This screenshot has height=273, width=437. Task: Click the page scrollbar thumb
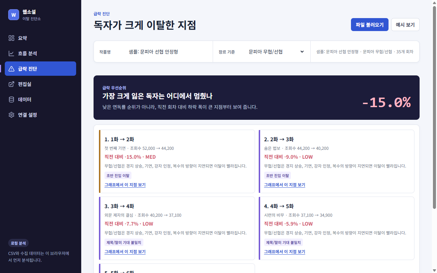(x=434, y=107)
